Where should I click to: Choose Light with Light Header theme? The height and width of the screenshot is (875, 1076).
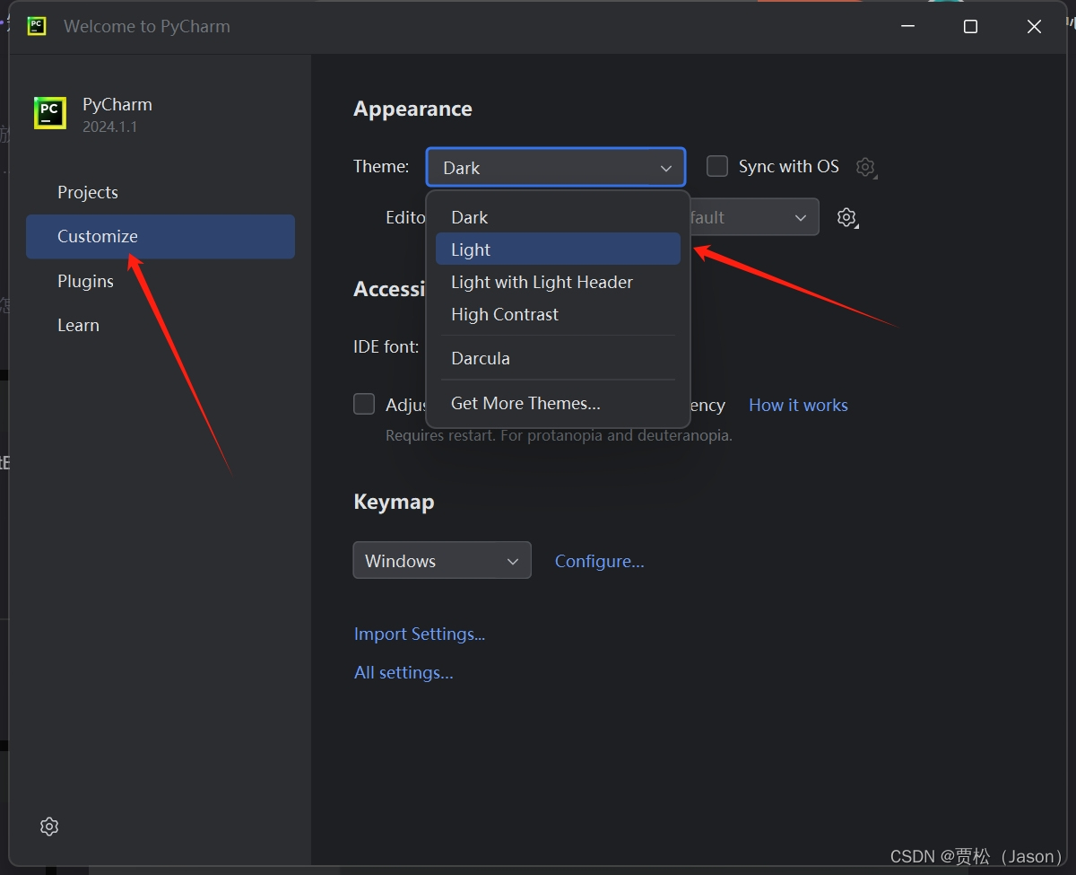click(558, 282)
